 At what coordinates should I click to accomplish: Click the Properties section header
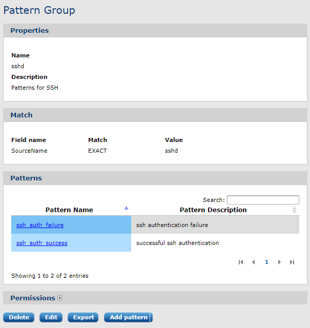(30, 30)
